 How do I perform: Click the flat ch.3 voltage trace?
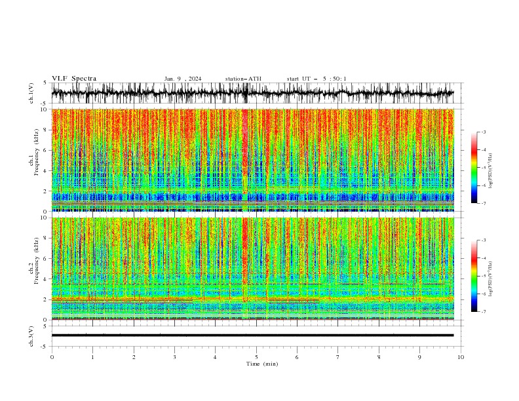252,335
